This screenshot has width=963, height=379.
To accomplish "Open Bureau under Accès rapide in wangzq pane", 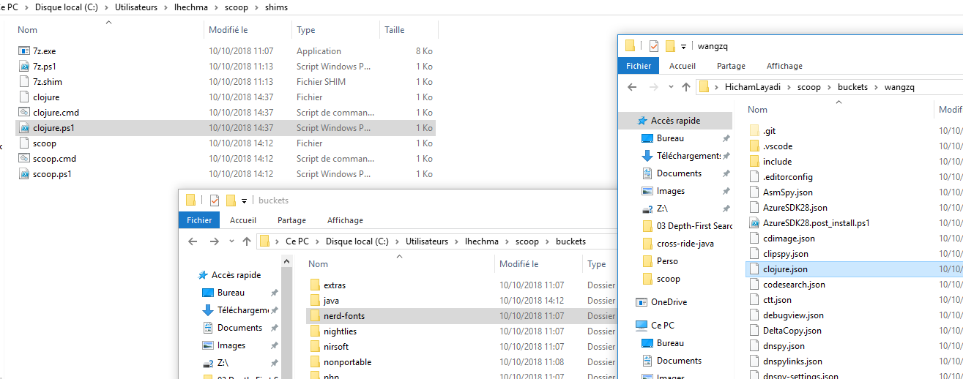I will [x=670, y=138].
